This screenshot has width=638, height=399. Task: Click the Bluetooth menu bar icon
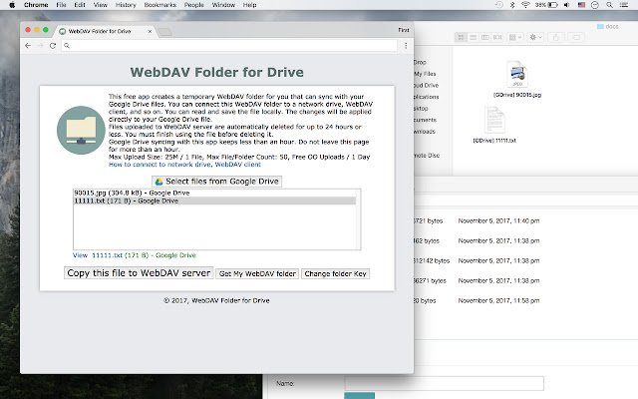[512, 5]
